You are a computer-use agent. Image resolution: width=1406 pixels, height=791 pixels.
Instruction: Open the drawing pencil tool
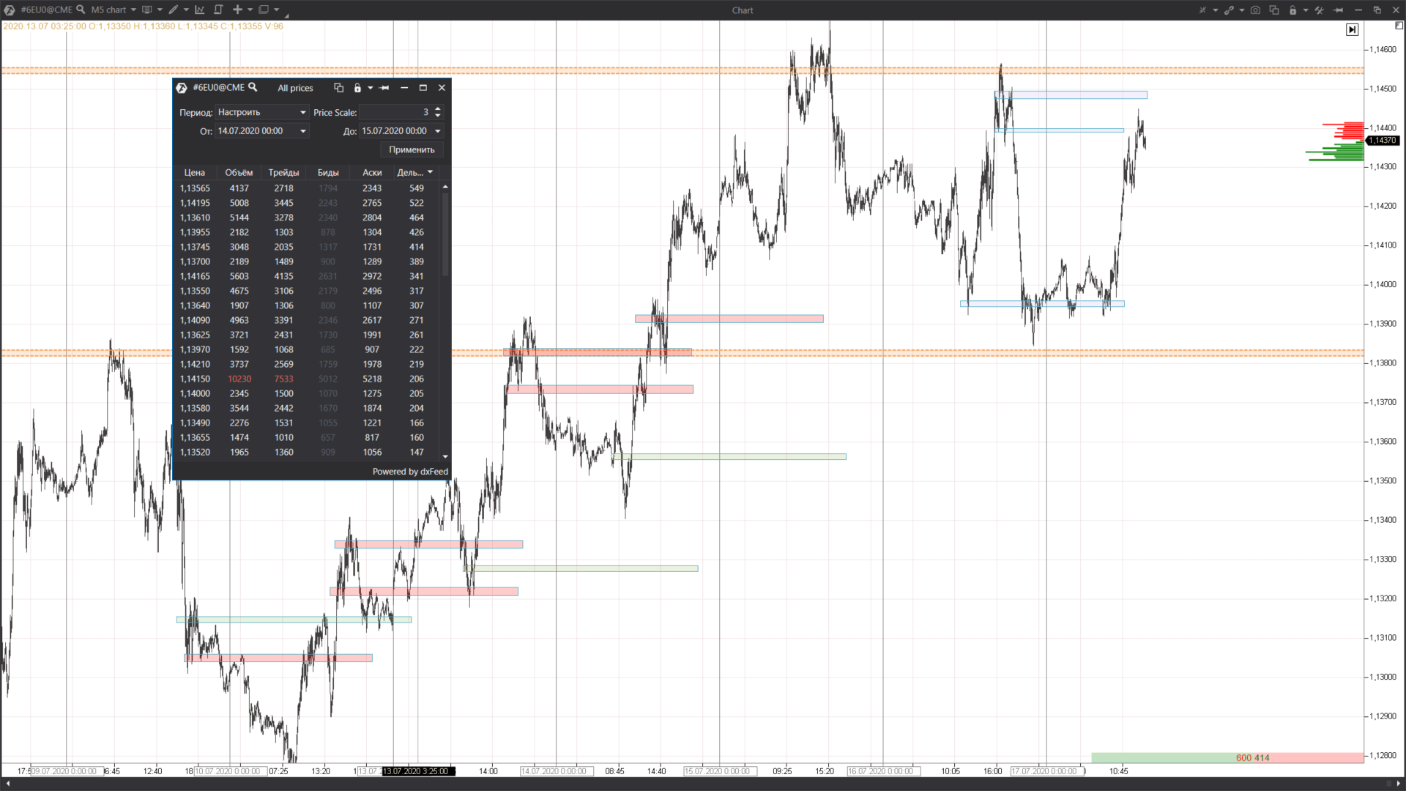coord(174,10)
